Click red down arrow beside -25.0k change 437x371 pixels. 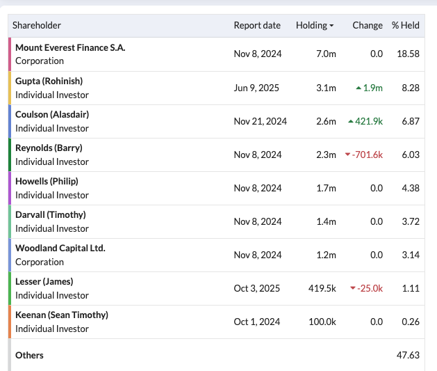pos(353,288)
